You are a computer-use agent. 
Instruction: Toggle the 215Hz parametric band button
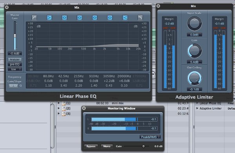(x=80, y=18)
